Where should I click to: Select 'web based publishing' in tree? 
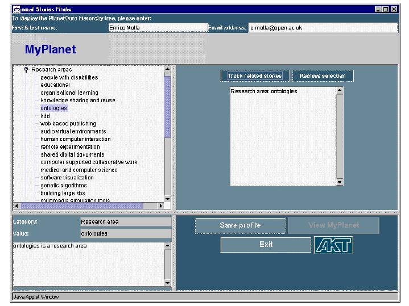68,124
